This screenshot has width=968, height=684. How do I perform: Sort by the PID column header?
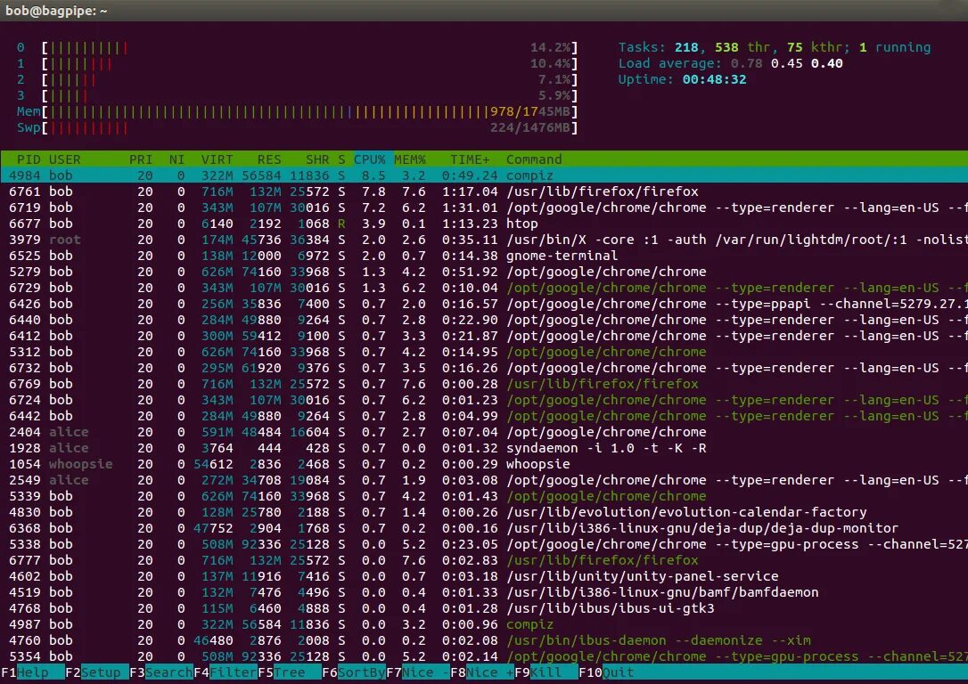(29, 159)
